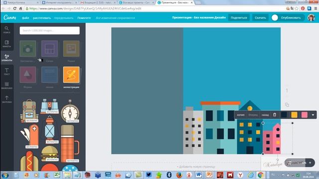Viewport: 319px width, 179px height.
Task: Open Firefox from the taskbar
Action: [x=179, y=175]
